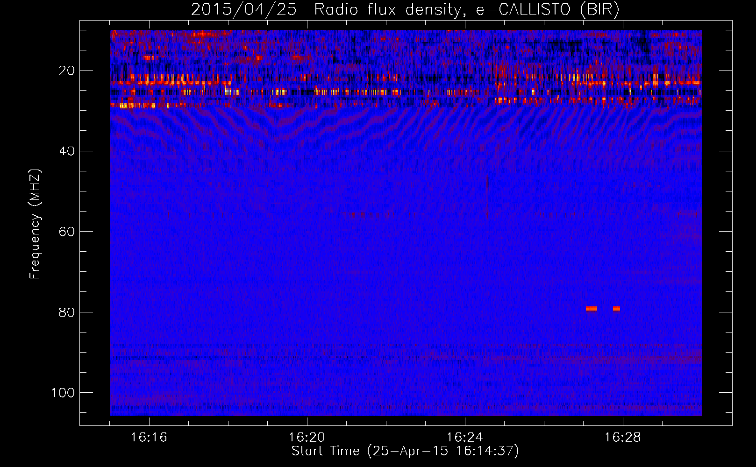756x467 pixels.
Task: Click the 16:28 time tick label
Action: pos(623,438)
